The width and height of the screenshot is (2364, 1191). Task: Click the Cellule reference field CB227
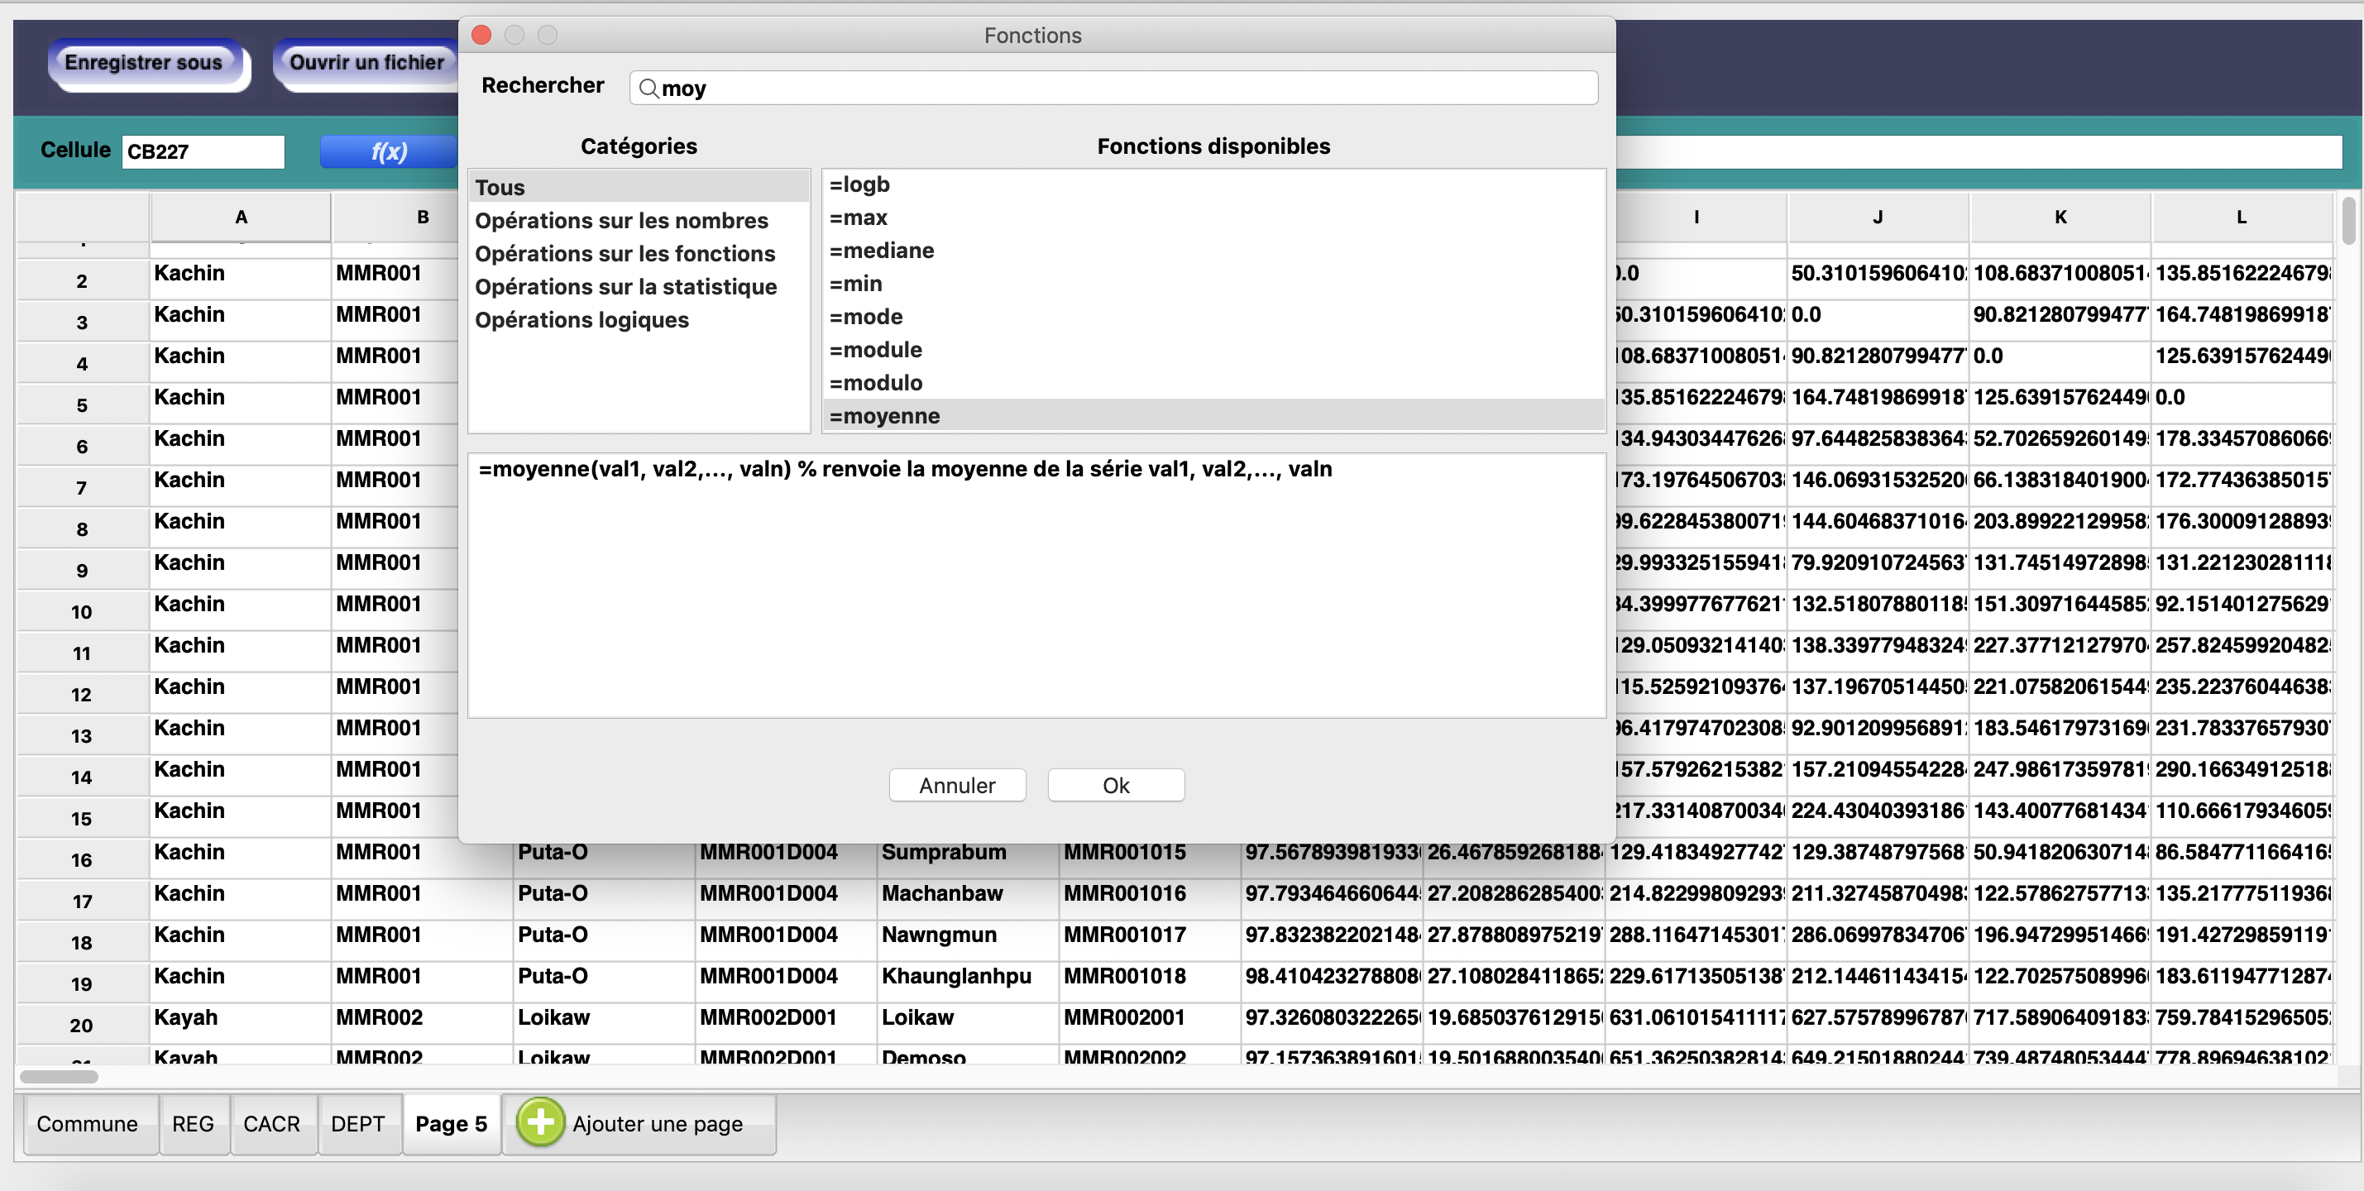tap(203, 151)
